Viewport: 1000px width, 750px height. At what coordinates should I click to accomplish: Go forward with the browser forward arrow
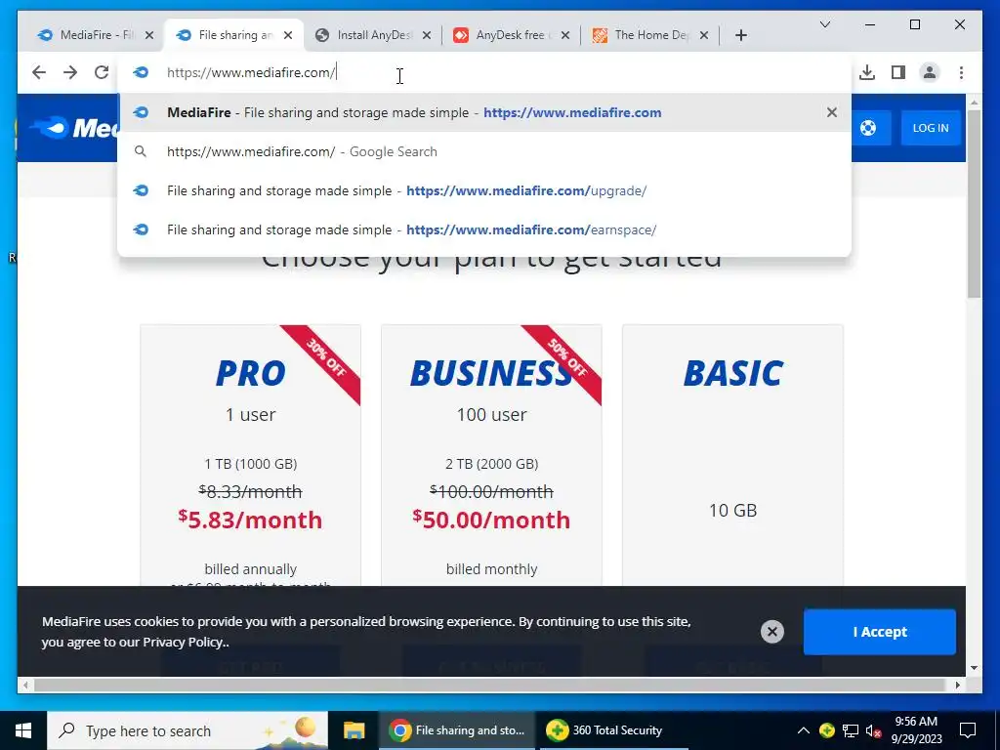coord(70,72)
